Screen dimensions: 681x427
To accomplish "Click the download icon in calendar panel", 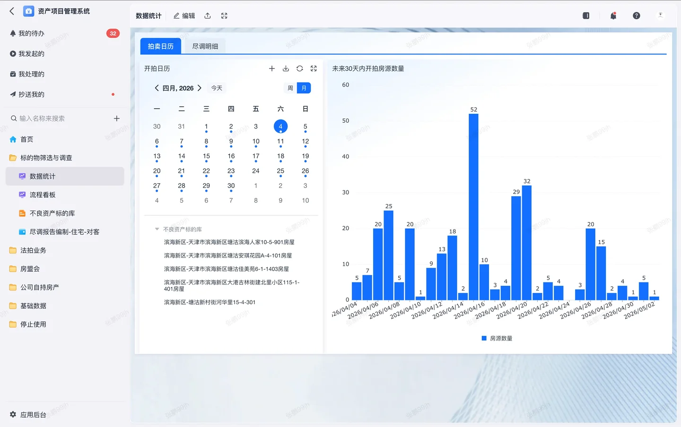I will point(286,68).
